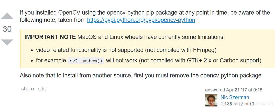This screenshot has height=108, width=275.
Task: Click the bold IMPORTANT NOTE heading
Action: pos(50,37)
